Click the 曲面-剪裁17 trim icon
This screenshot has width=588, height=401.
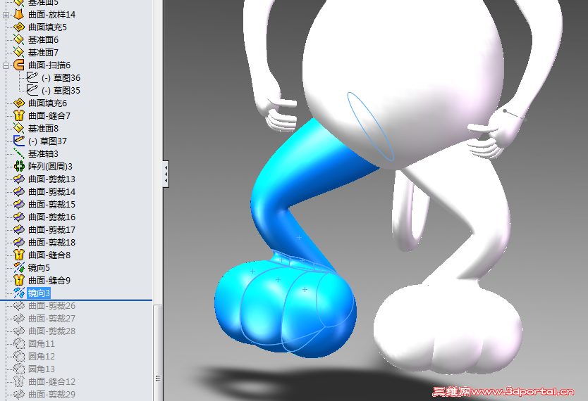pyautogui.click(x=19, y=229)
